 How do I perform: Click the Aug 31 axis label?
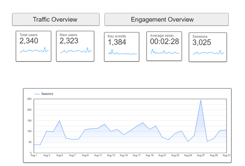226,155
